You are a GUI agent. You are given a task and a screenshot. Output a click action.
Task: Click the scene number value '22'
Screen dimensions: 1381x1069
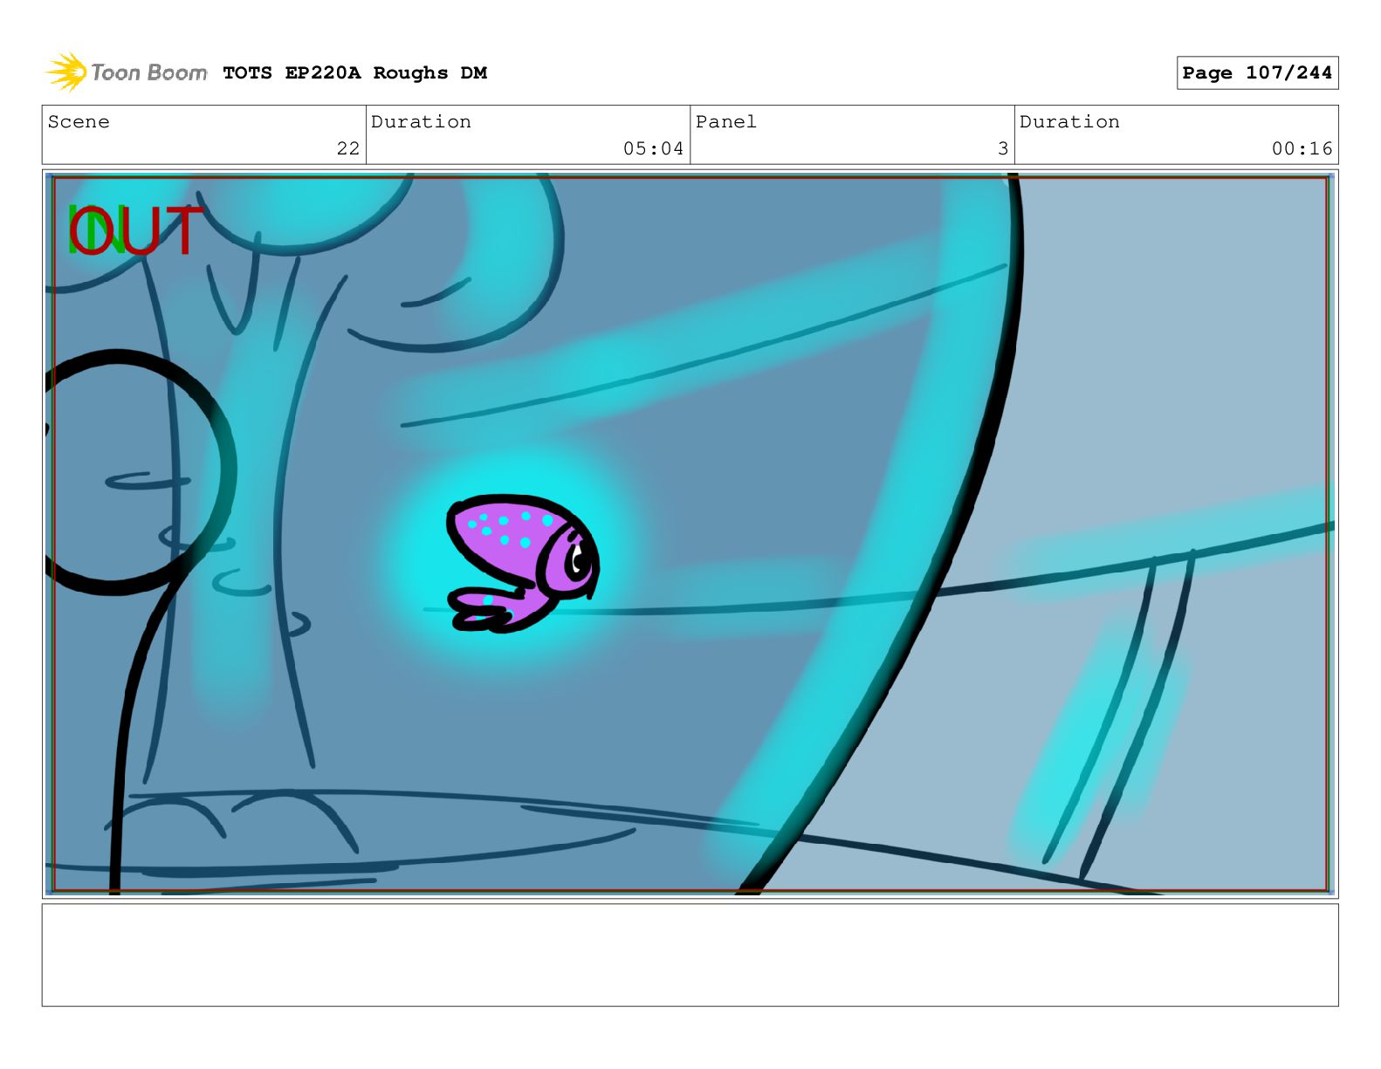coord(348,148)
